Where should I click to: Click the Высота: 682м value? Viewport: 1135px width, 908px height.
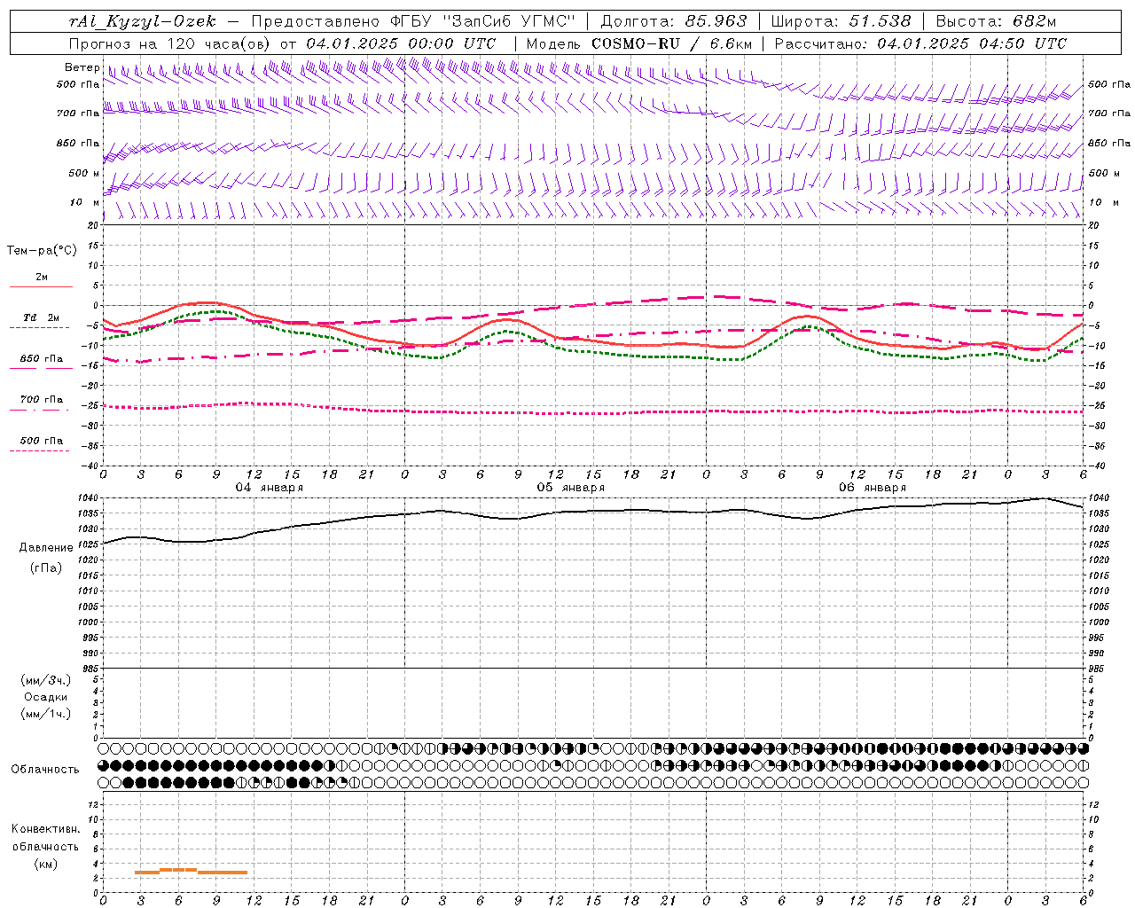point(996,21)
